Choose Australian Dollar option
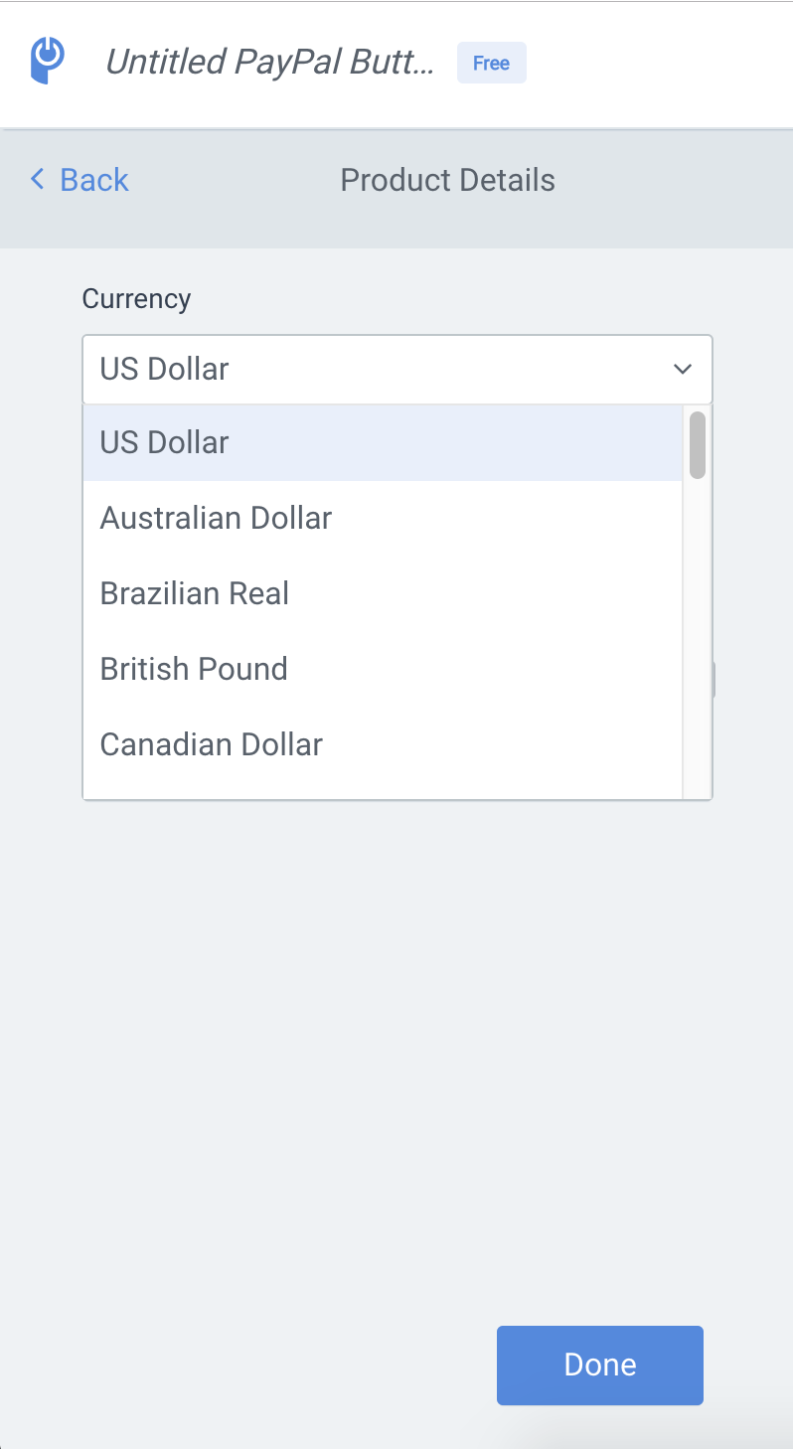Screen dimensions: 793x1449 (383, 518)
